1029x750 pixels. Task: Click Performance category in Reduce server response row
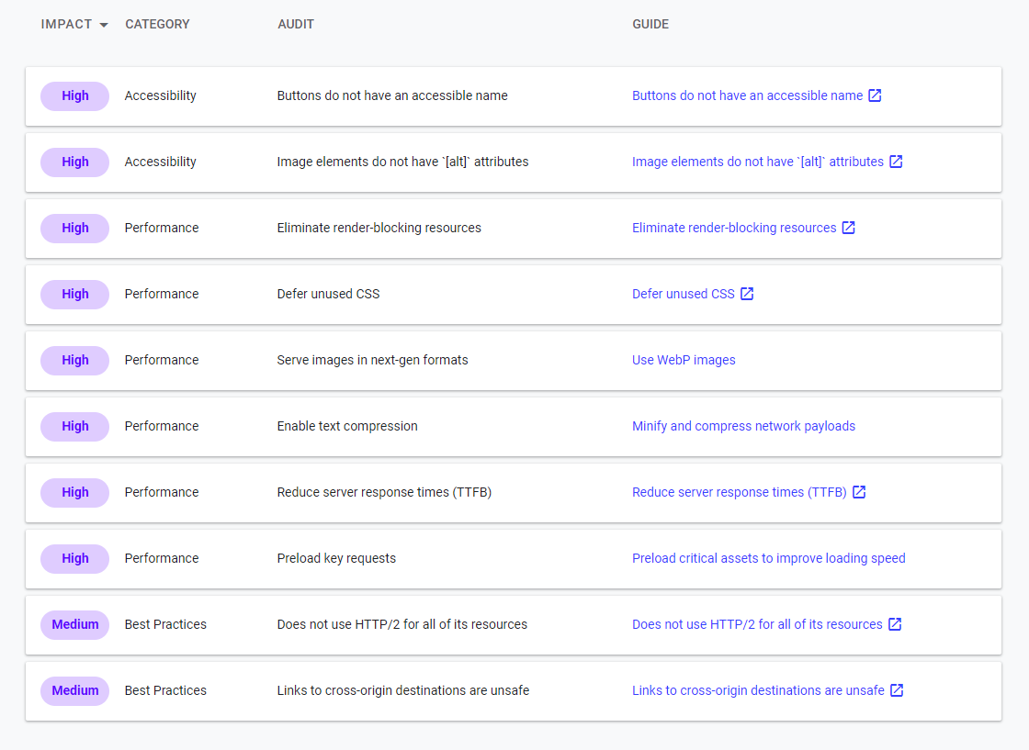(x=162, y=492)
